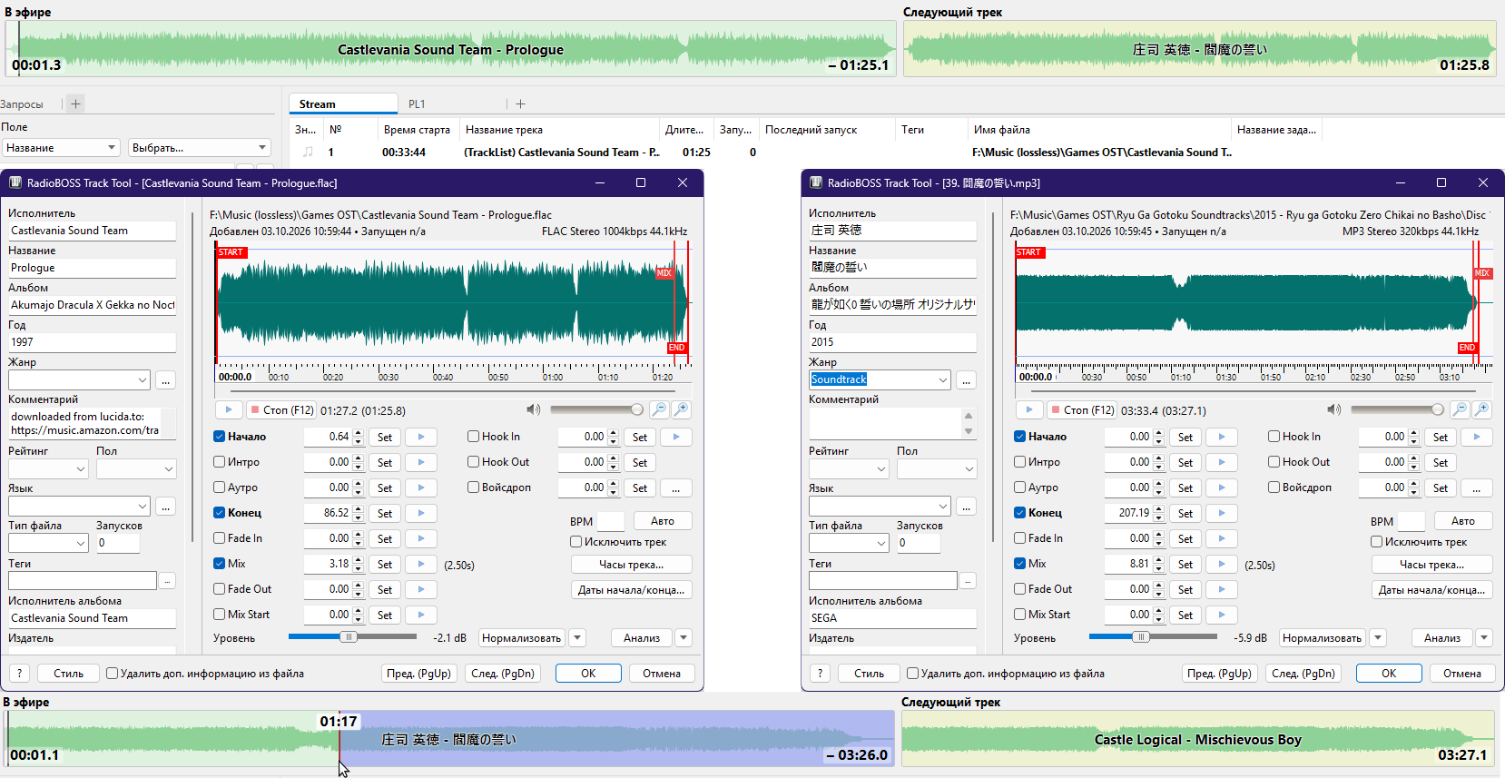Open the help question button in the left Track Tool
Viewport: 1505px width, 778px height.
20,674
